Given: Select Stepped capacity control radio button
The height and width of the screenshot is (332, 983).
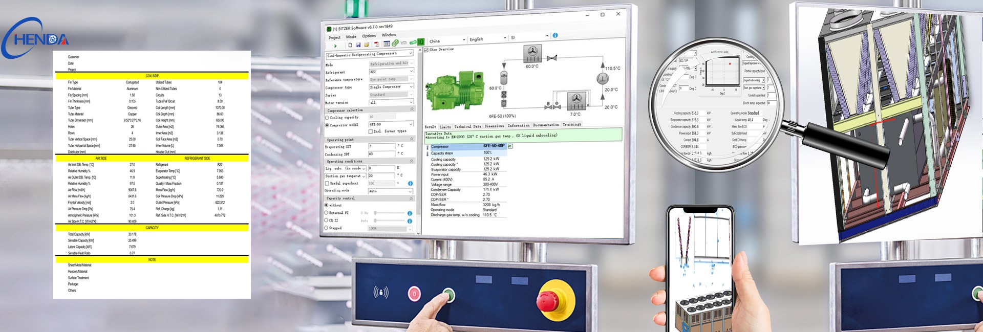Looking at the screenshot, I should pyautogui.click(x=326, y=228).
